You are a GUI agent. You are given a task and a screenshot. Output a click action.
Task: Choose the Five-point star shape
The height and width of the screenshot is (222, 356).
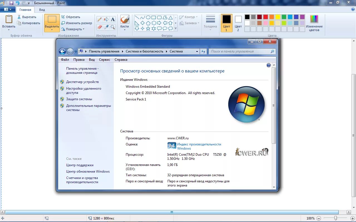[x=148, y=28]
